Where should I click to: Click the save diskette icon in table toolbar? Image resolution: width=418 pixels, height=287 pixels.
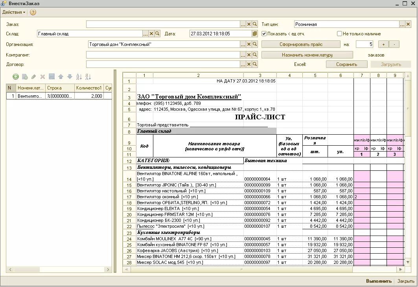click(52, 77)
